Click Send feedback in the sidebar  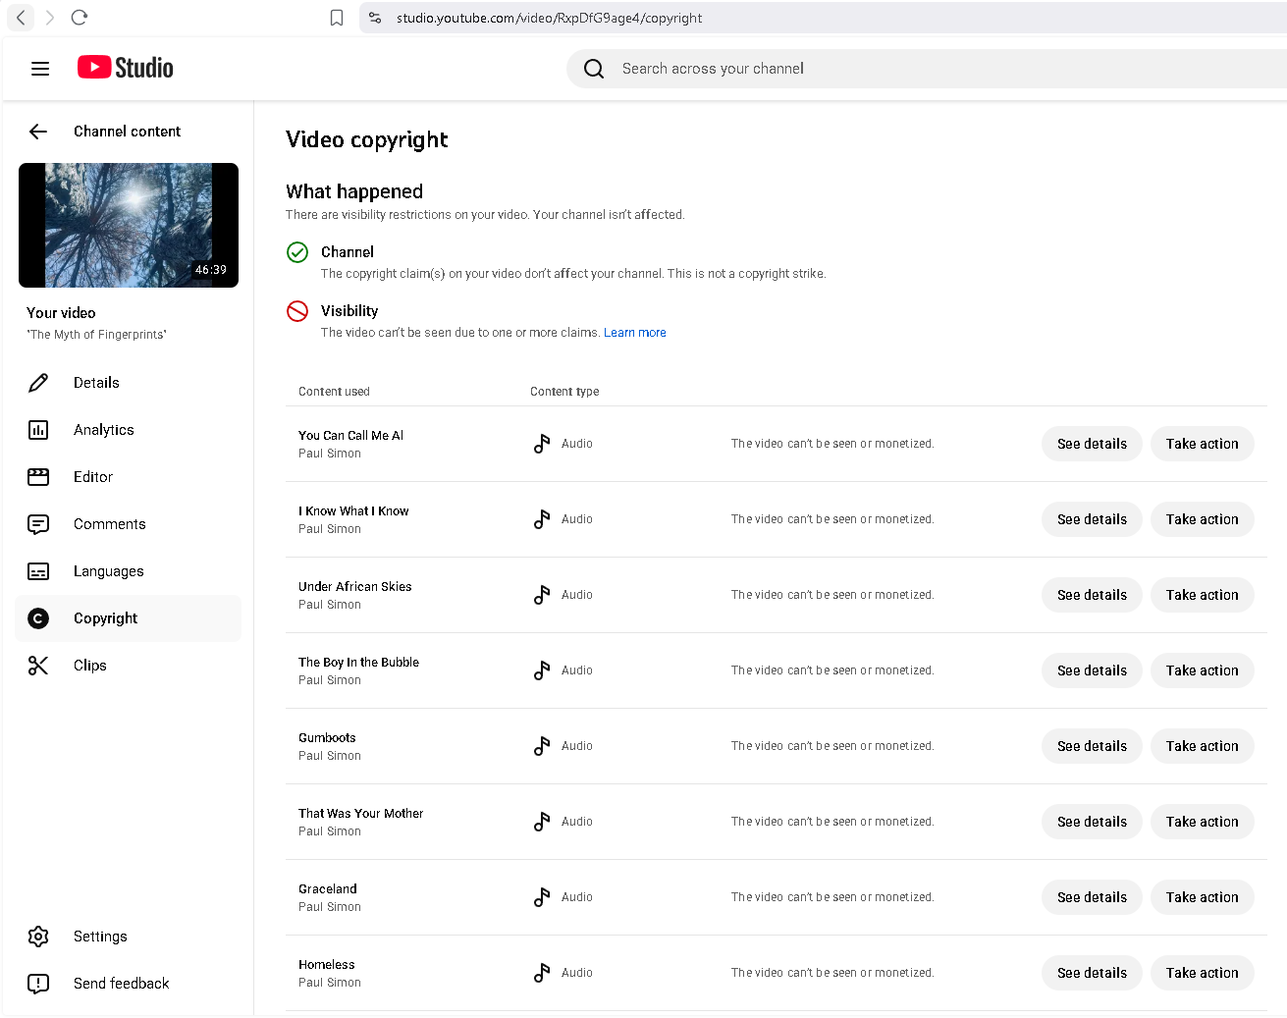(x=121, y=984)
